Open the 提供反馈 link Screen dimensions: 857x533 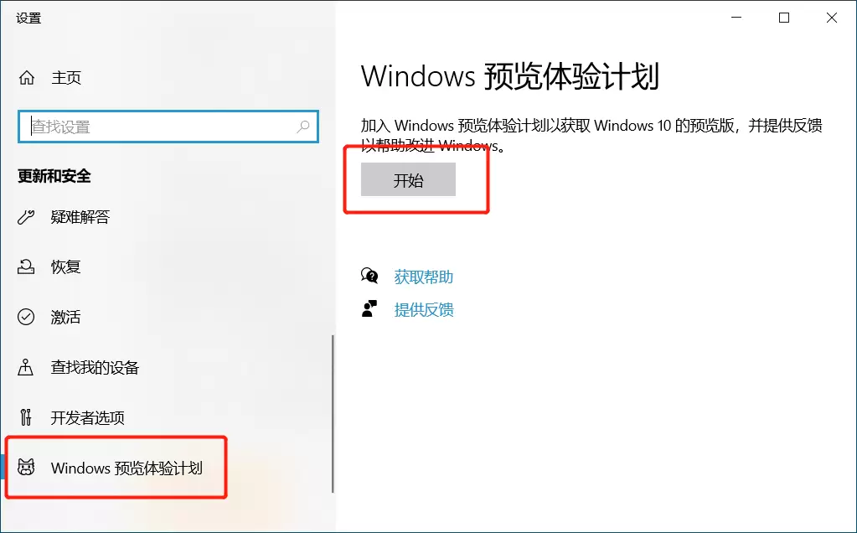click(x=424, y=309)
